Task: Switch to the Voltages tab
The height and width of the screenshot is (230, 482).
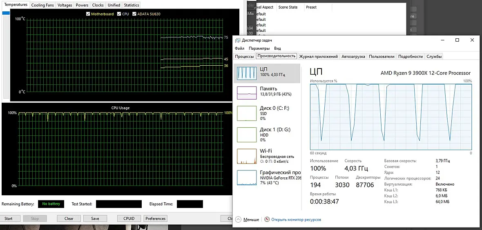Action: tap(65, 5)
